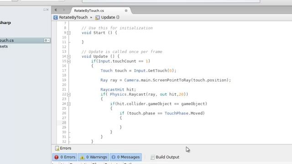Viewport: 292px width, 164px height.
Task: Select the sets item in solution tree
Action: point(4,46)
